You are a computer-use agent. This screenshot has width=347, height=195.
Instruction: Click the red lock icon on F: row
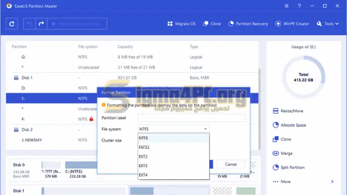tap(91, 119)
